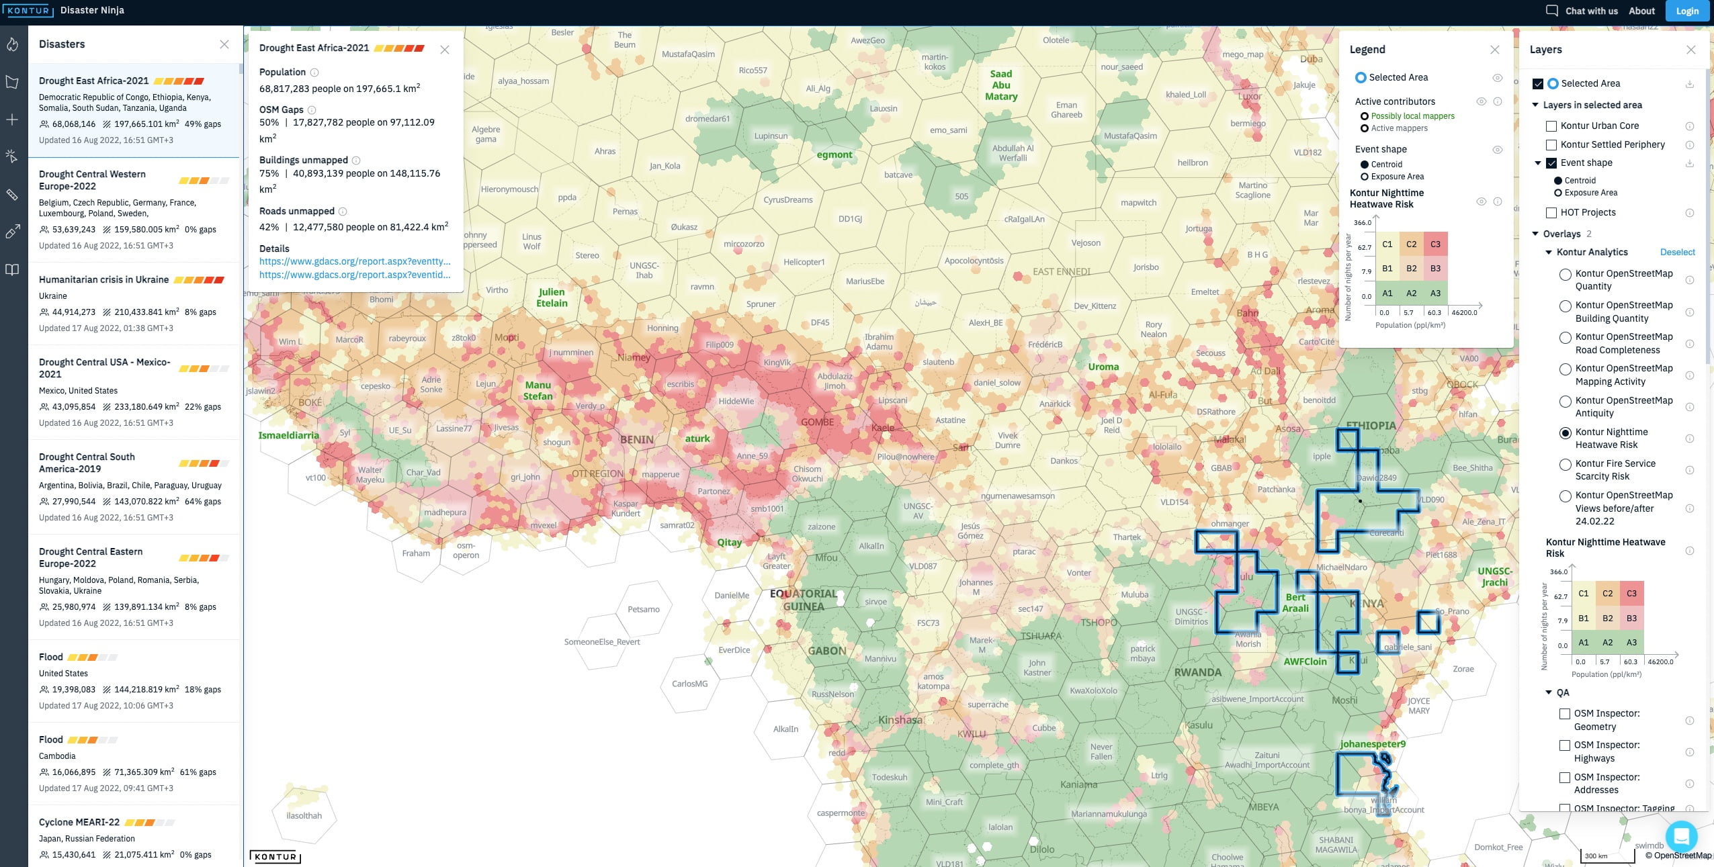Select Humanitarian crisis in Ukraine disaster card
This screenshot has width=1714, height=867.
coord(134,304)
